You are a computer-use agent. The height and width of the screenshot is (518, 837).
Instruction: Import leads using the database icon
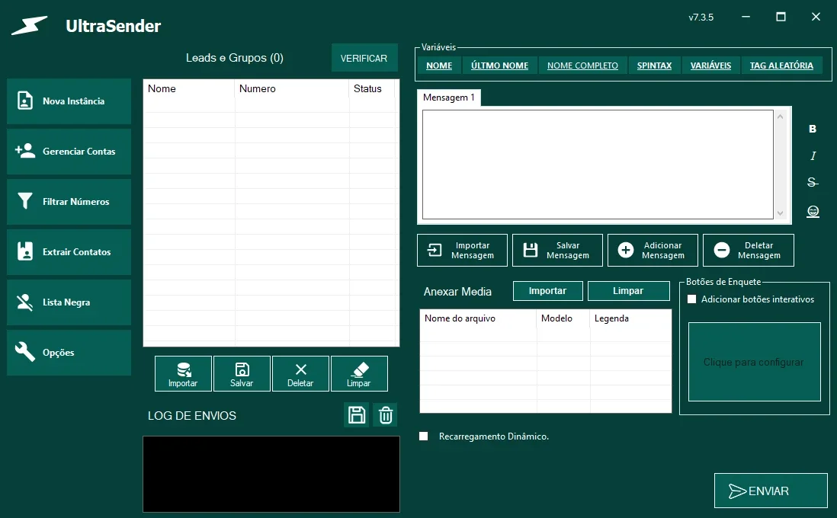coord(183,374)
